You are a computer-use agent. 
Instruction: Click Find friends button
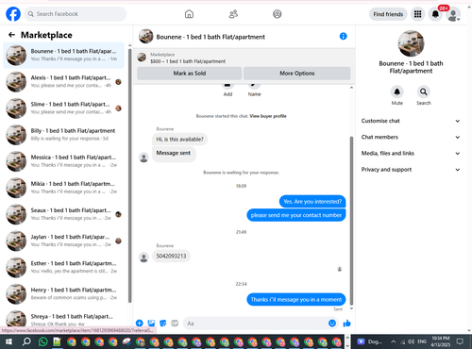click(388, 14)
